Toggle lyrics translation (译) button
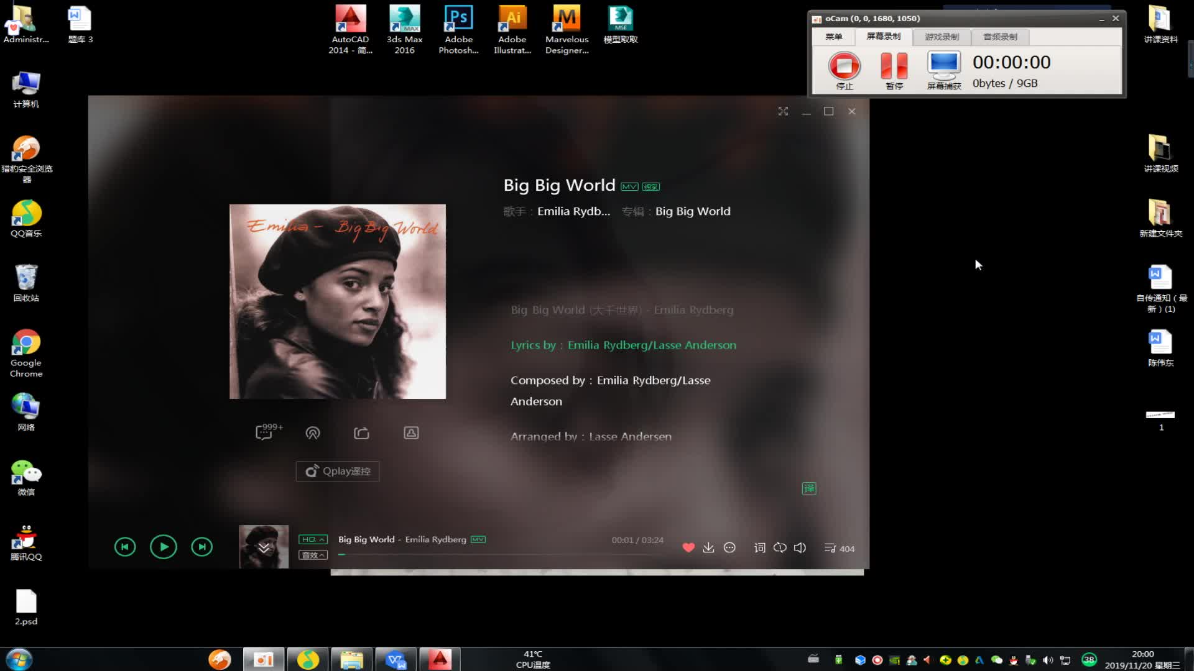This screenshot has width=1194, height=671. pyautogui.click(x=809, y=488)
